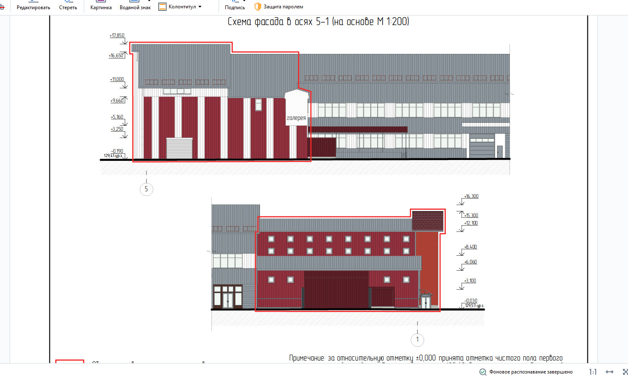The image size is (628, 376).
Task: Click the галерея label on facade
Action: pyautogui.click(x=296, y=118)
